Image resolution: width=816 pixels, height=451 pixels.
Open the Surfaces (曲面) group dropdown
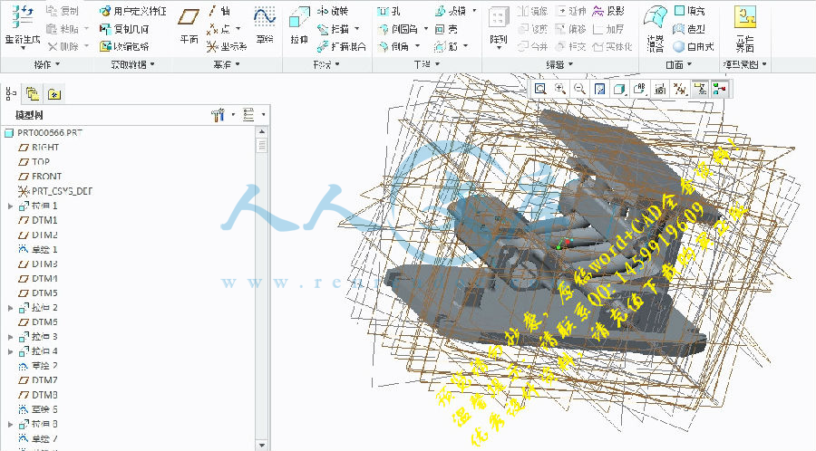pyautogui.click(x=679, y=64)
